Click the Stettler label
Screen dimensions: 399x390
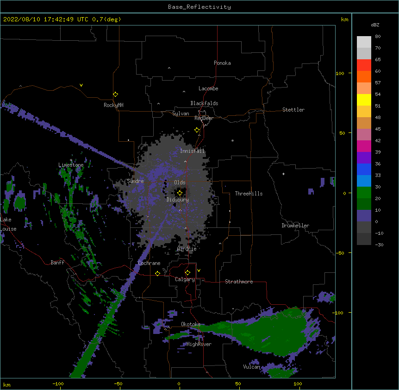(x=293, y=110)
